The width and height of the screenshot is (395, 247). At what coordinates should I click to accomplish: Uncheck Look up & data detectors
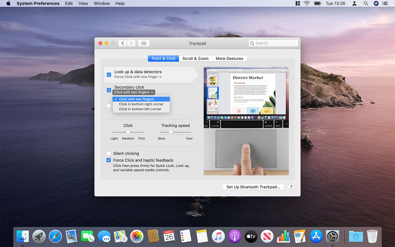point(109,75)
